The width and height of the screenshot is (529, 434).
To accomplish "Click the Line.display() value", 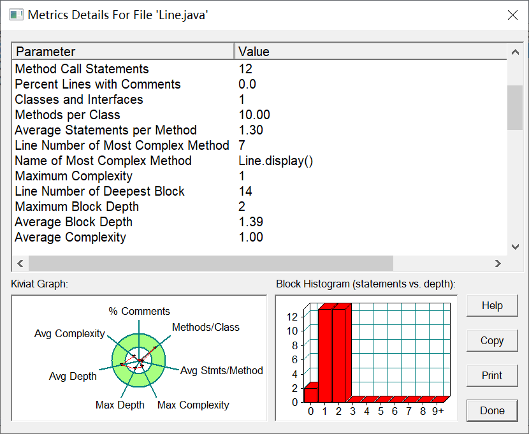I will [x=275, y=161].
